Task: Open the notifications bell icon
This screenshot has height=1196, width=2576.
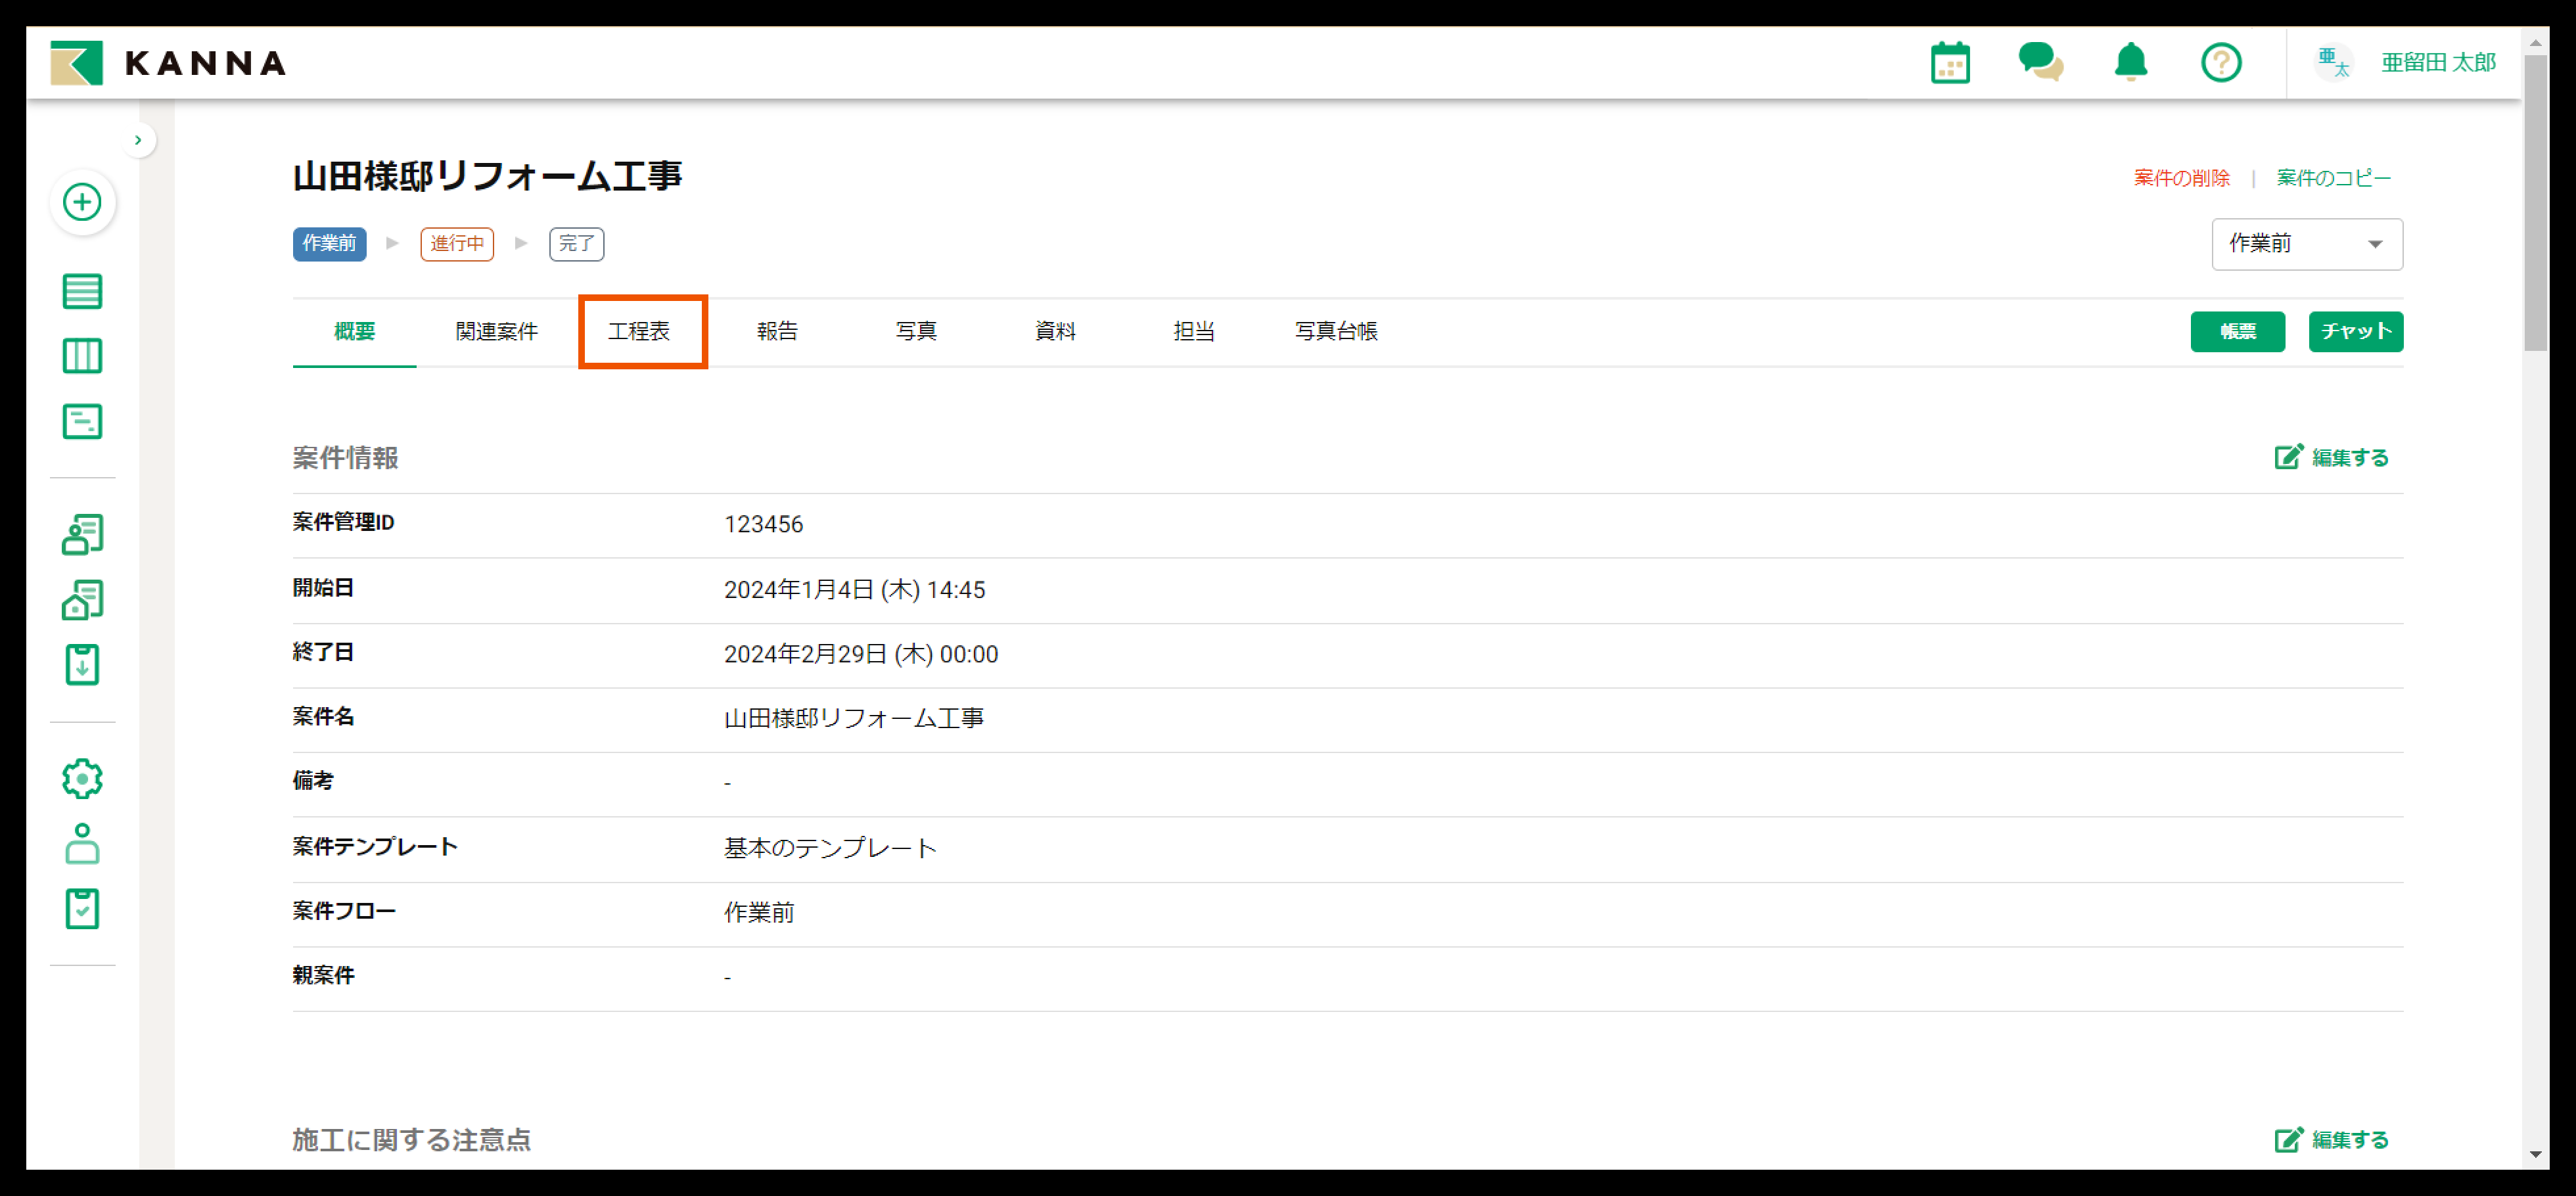Action: [x=2130, y=63]
